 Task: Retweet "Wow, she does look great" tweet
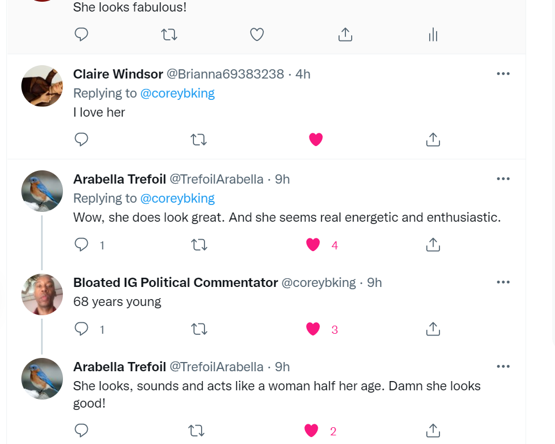(x=199, y=245)
